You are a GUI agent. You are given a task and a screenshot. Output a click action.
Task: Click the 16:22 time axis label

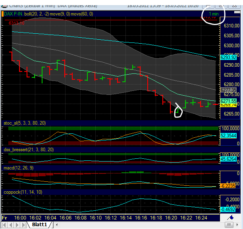coord(186,218)
